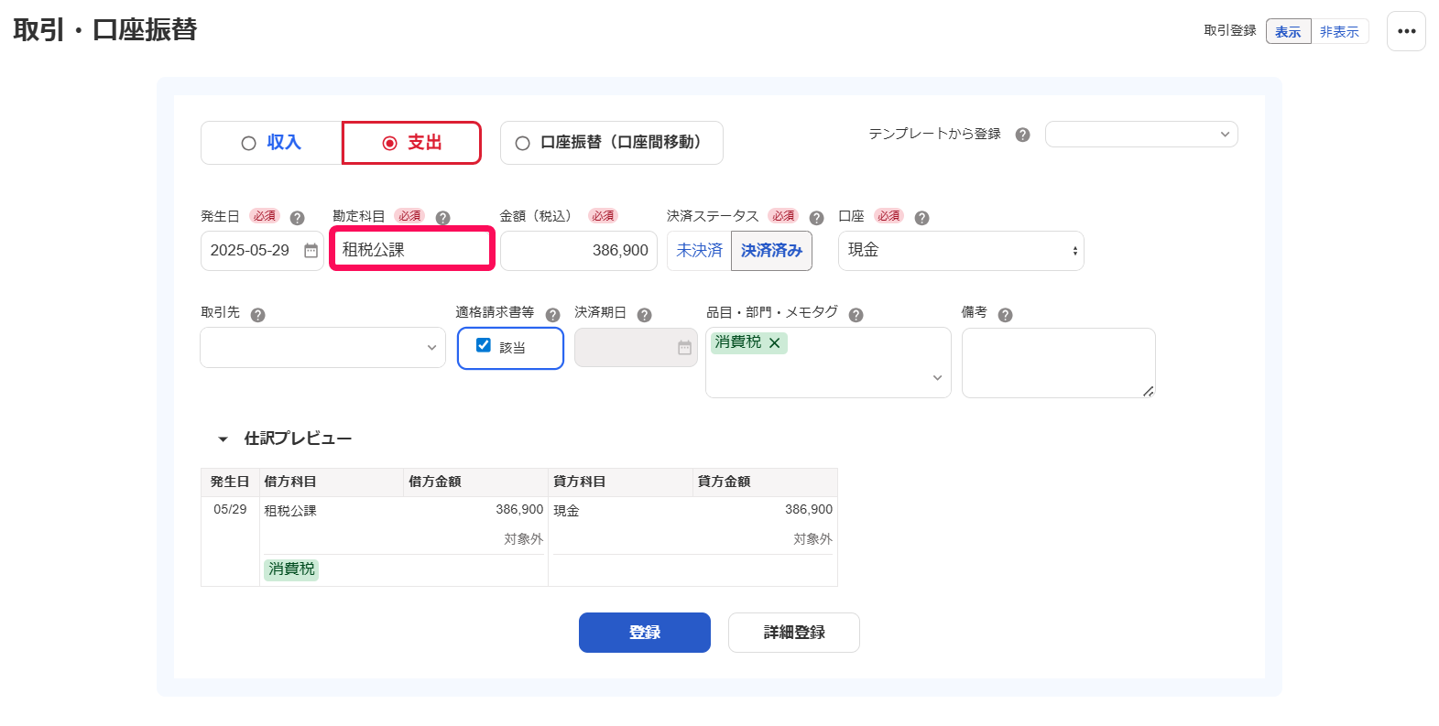
Task: Click the 借方金額 column header
Action: [x=476, y=482]
